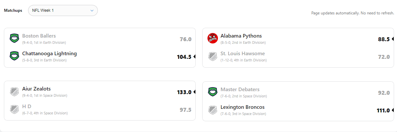This screenshot has width=397, height=132.
Task: Open the Aiur Zealots team page
Action: click(x=36, y=89)
